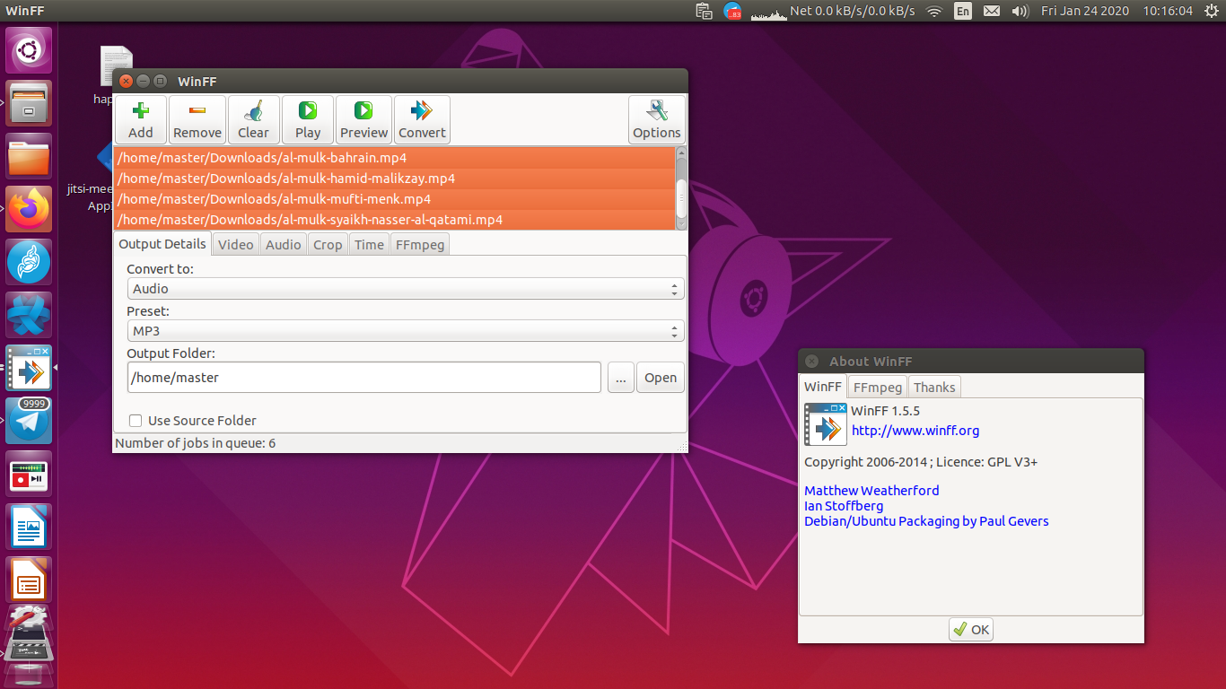Open Telegram from the dock
Image resolution: width=1226 pixels, height=689 pixels.
(x=29, y=421)
